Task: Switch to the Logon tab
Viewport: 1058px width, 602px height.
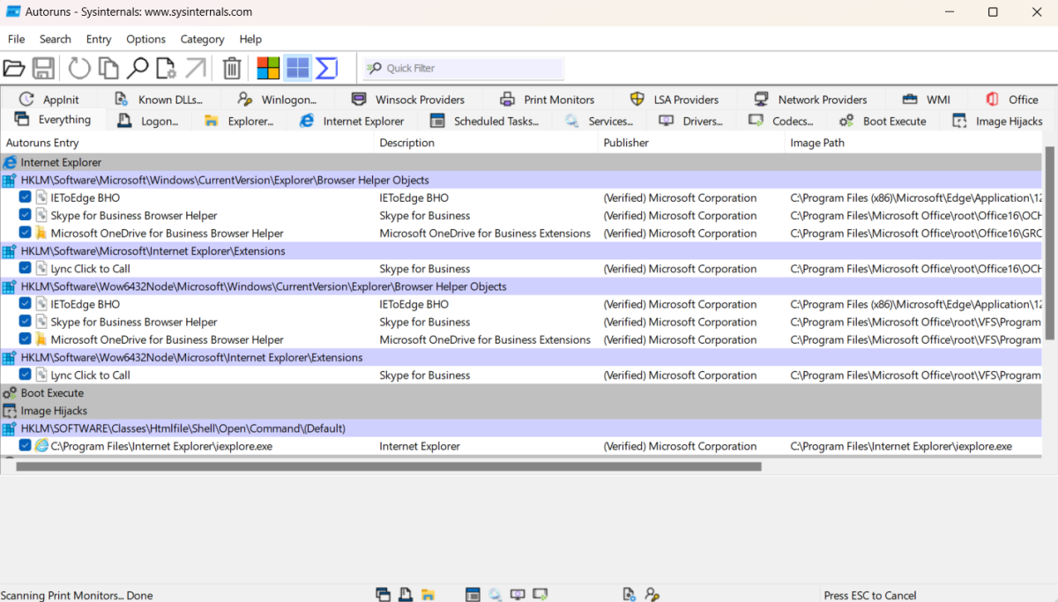Action: point(148,121)
